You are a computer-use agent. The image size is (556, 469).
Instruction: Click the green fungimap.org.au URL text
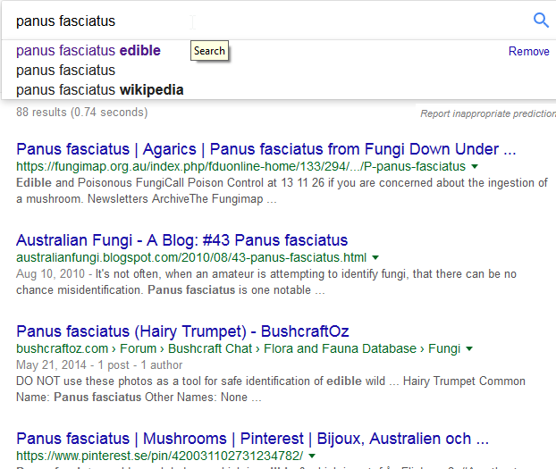240,167
